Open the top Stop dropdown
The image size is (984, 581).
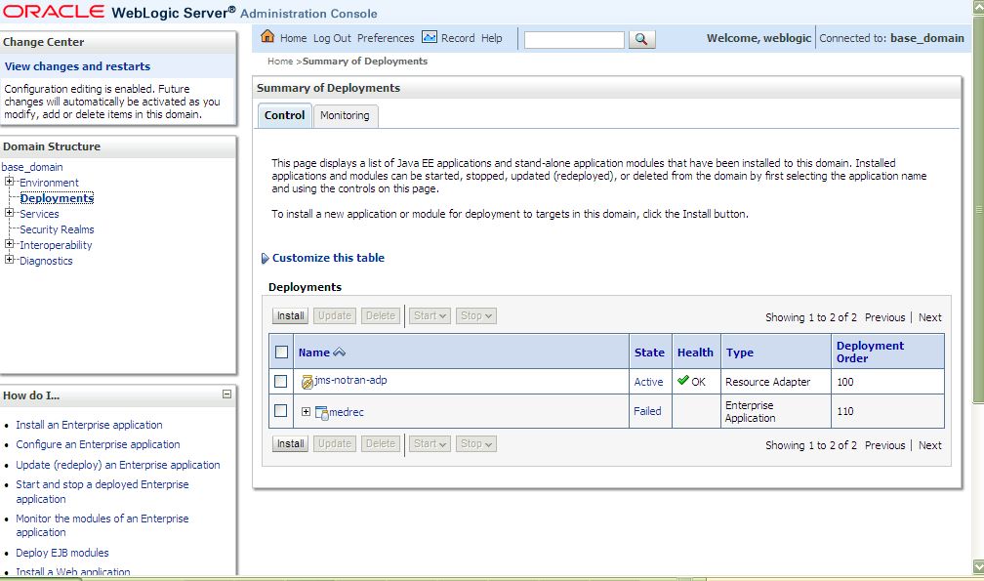click(476, 315)
